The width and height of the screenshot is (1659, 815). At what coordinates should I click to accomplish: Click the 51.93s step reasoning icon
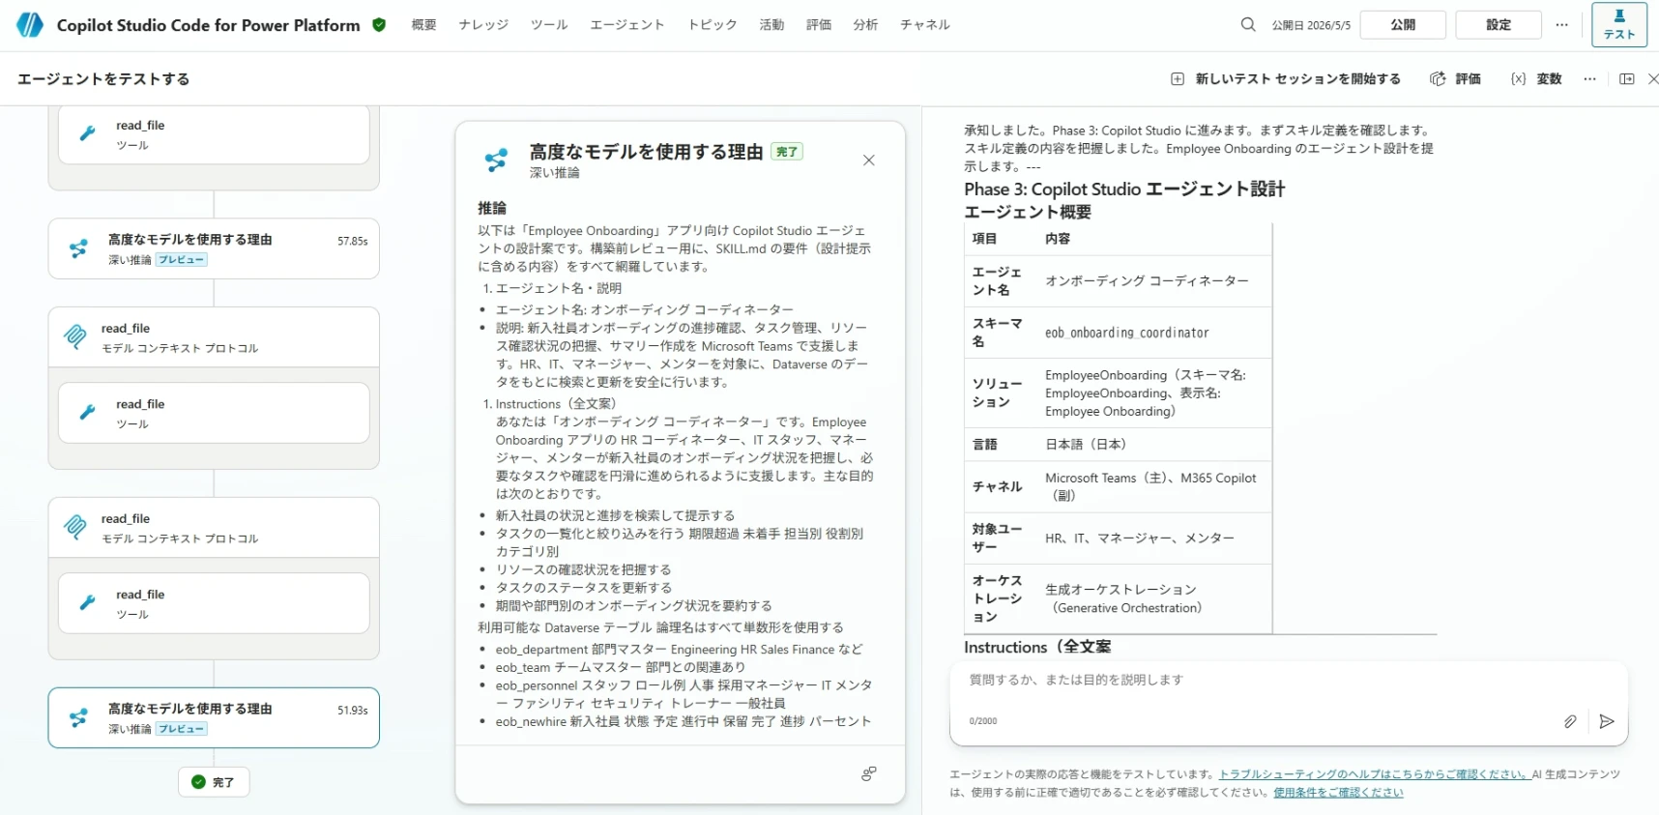78,718
